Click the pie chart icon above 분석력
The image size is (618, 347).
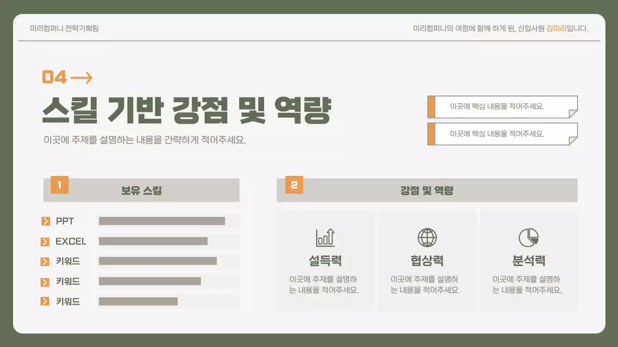pos(529,237)
